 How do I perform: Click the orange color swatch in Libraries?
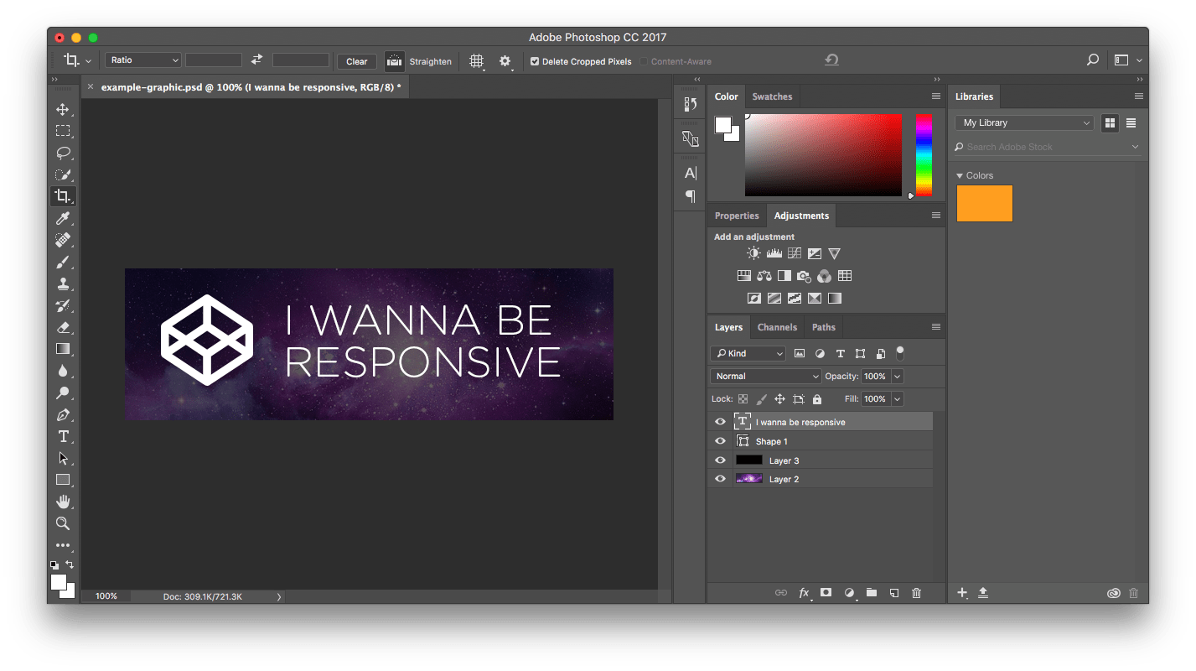[984, 203]
